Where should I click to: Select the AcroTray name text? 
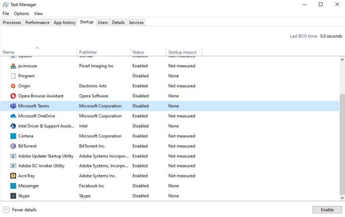(x=26, y=176)
